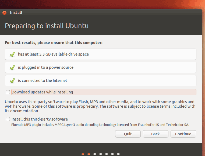
Task: Click 'Preparing to install Ubuntu' heading
Action: pos(47,26)
